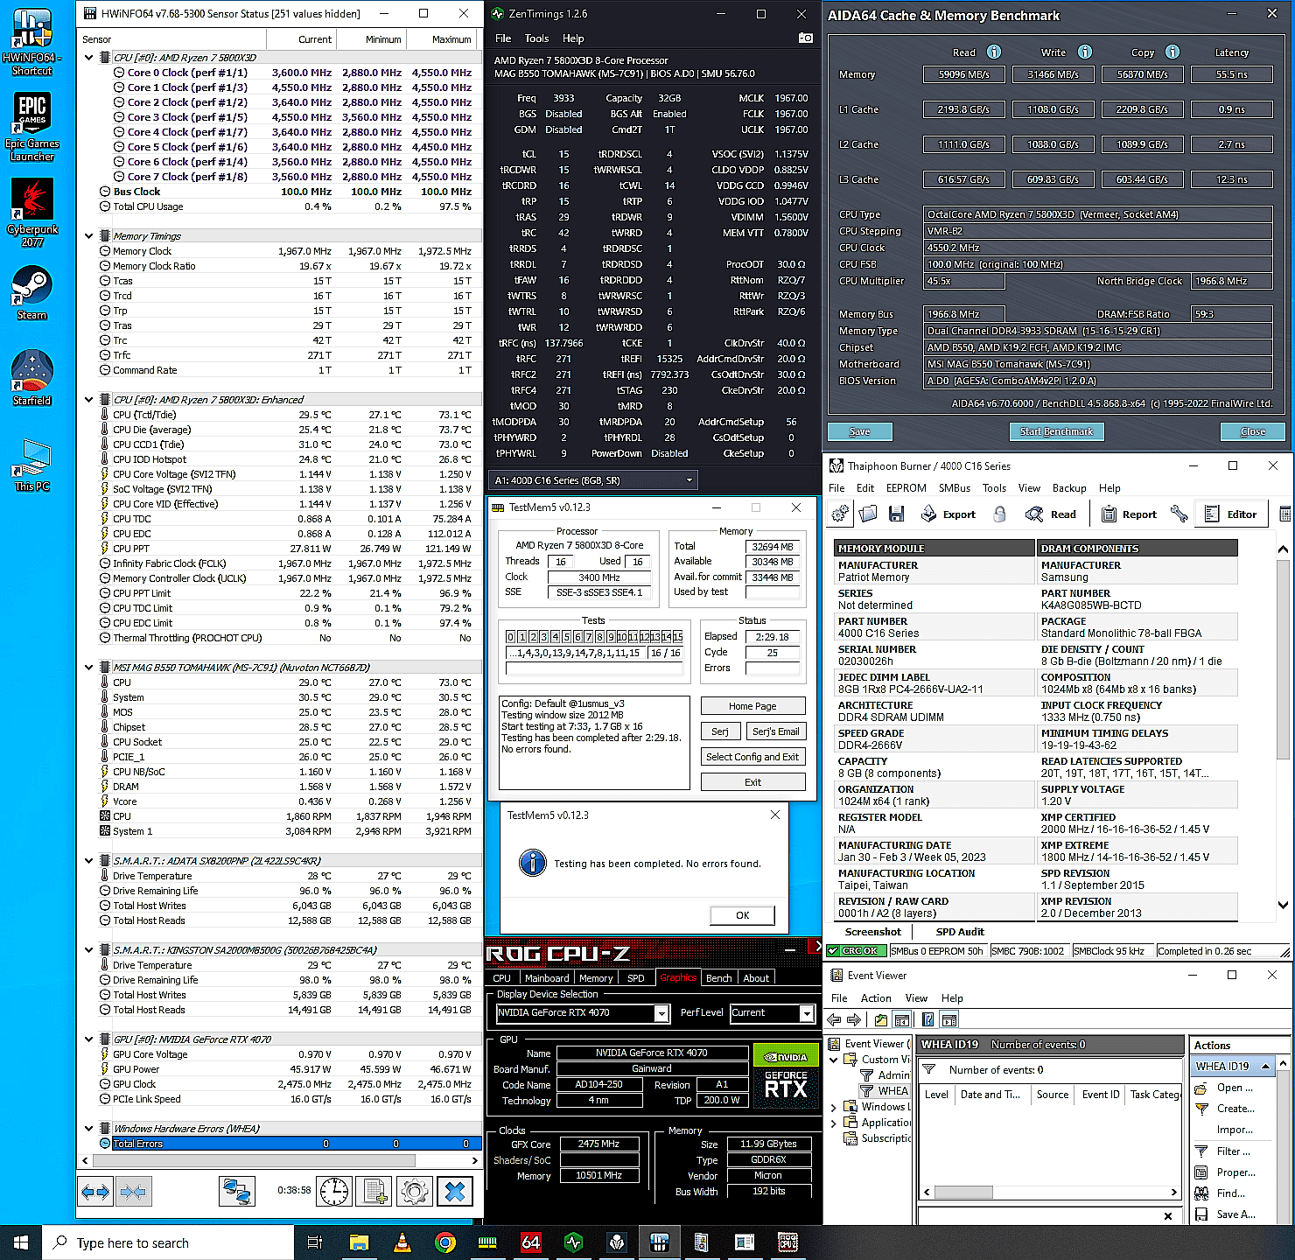
Task: Click Copy info icon in AIDA64
Action: point(1172,52)
